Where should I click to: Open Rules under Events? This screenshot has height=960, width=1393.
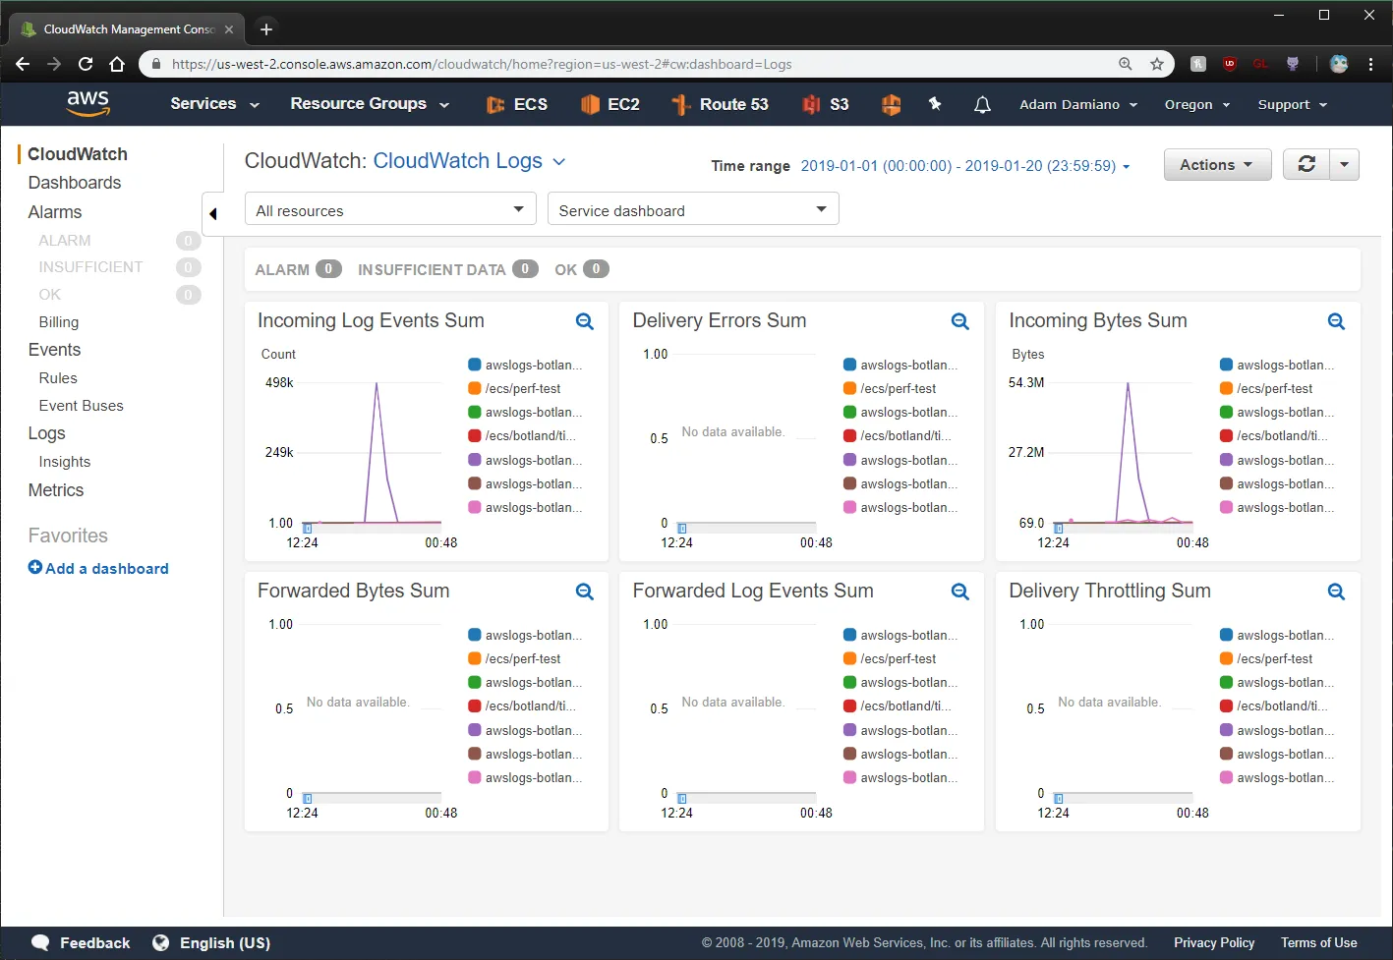click(58, 378)
